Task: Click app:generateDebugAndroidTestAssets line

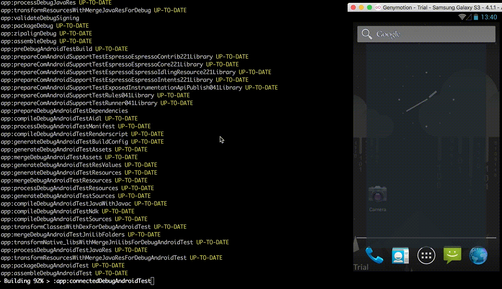Action: [74, 149]
